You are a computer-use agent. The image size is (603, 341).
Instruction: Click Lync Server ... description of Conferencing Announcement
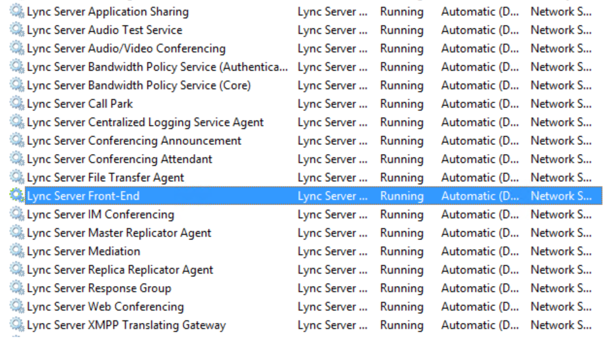point(333,140)
